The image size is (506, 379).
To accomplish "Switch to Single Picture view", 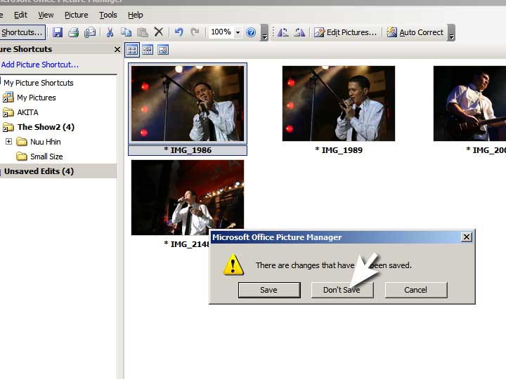I will [163, 50].
